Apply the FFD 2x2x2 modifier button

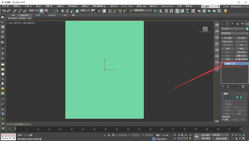[227, 41]
